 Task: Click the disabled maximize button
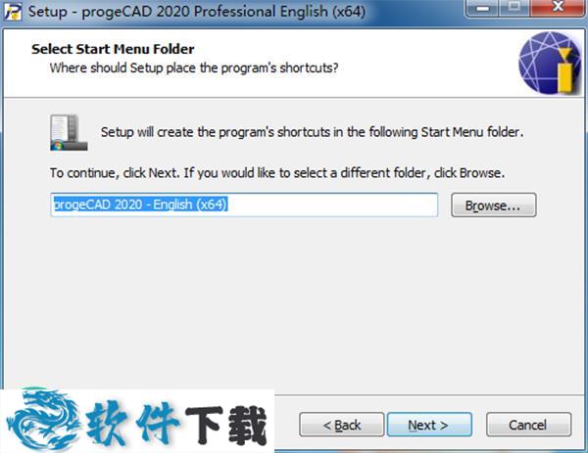coord(514,8)
